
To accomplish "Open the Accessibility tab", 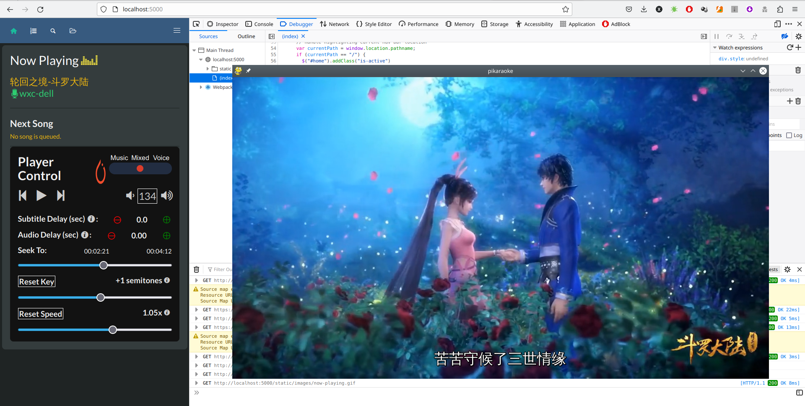I will pos(534,24).
